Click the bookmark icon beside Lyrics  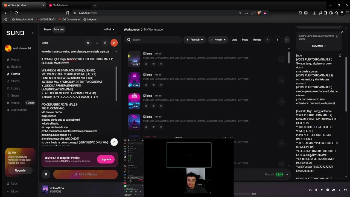coord(97,43)
